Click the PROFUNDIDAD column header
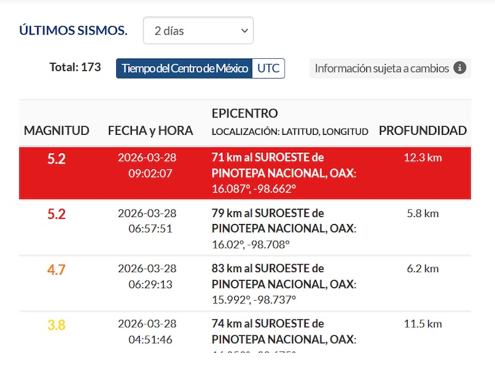Image resolution: width=495 pixels, height=365 pixels. point(423,131)
